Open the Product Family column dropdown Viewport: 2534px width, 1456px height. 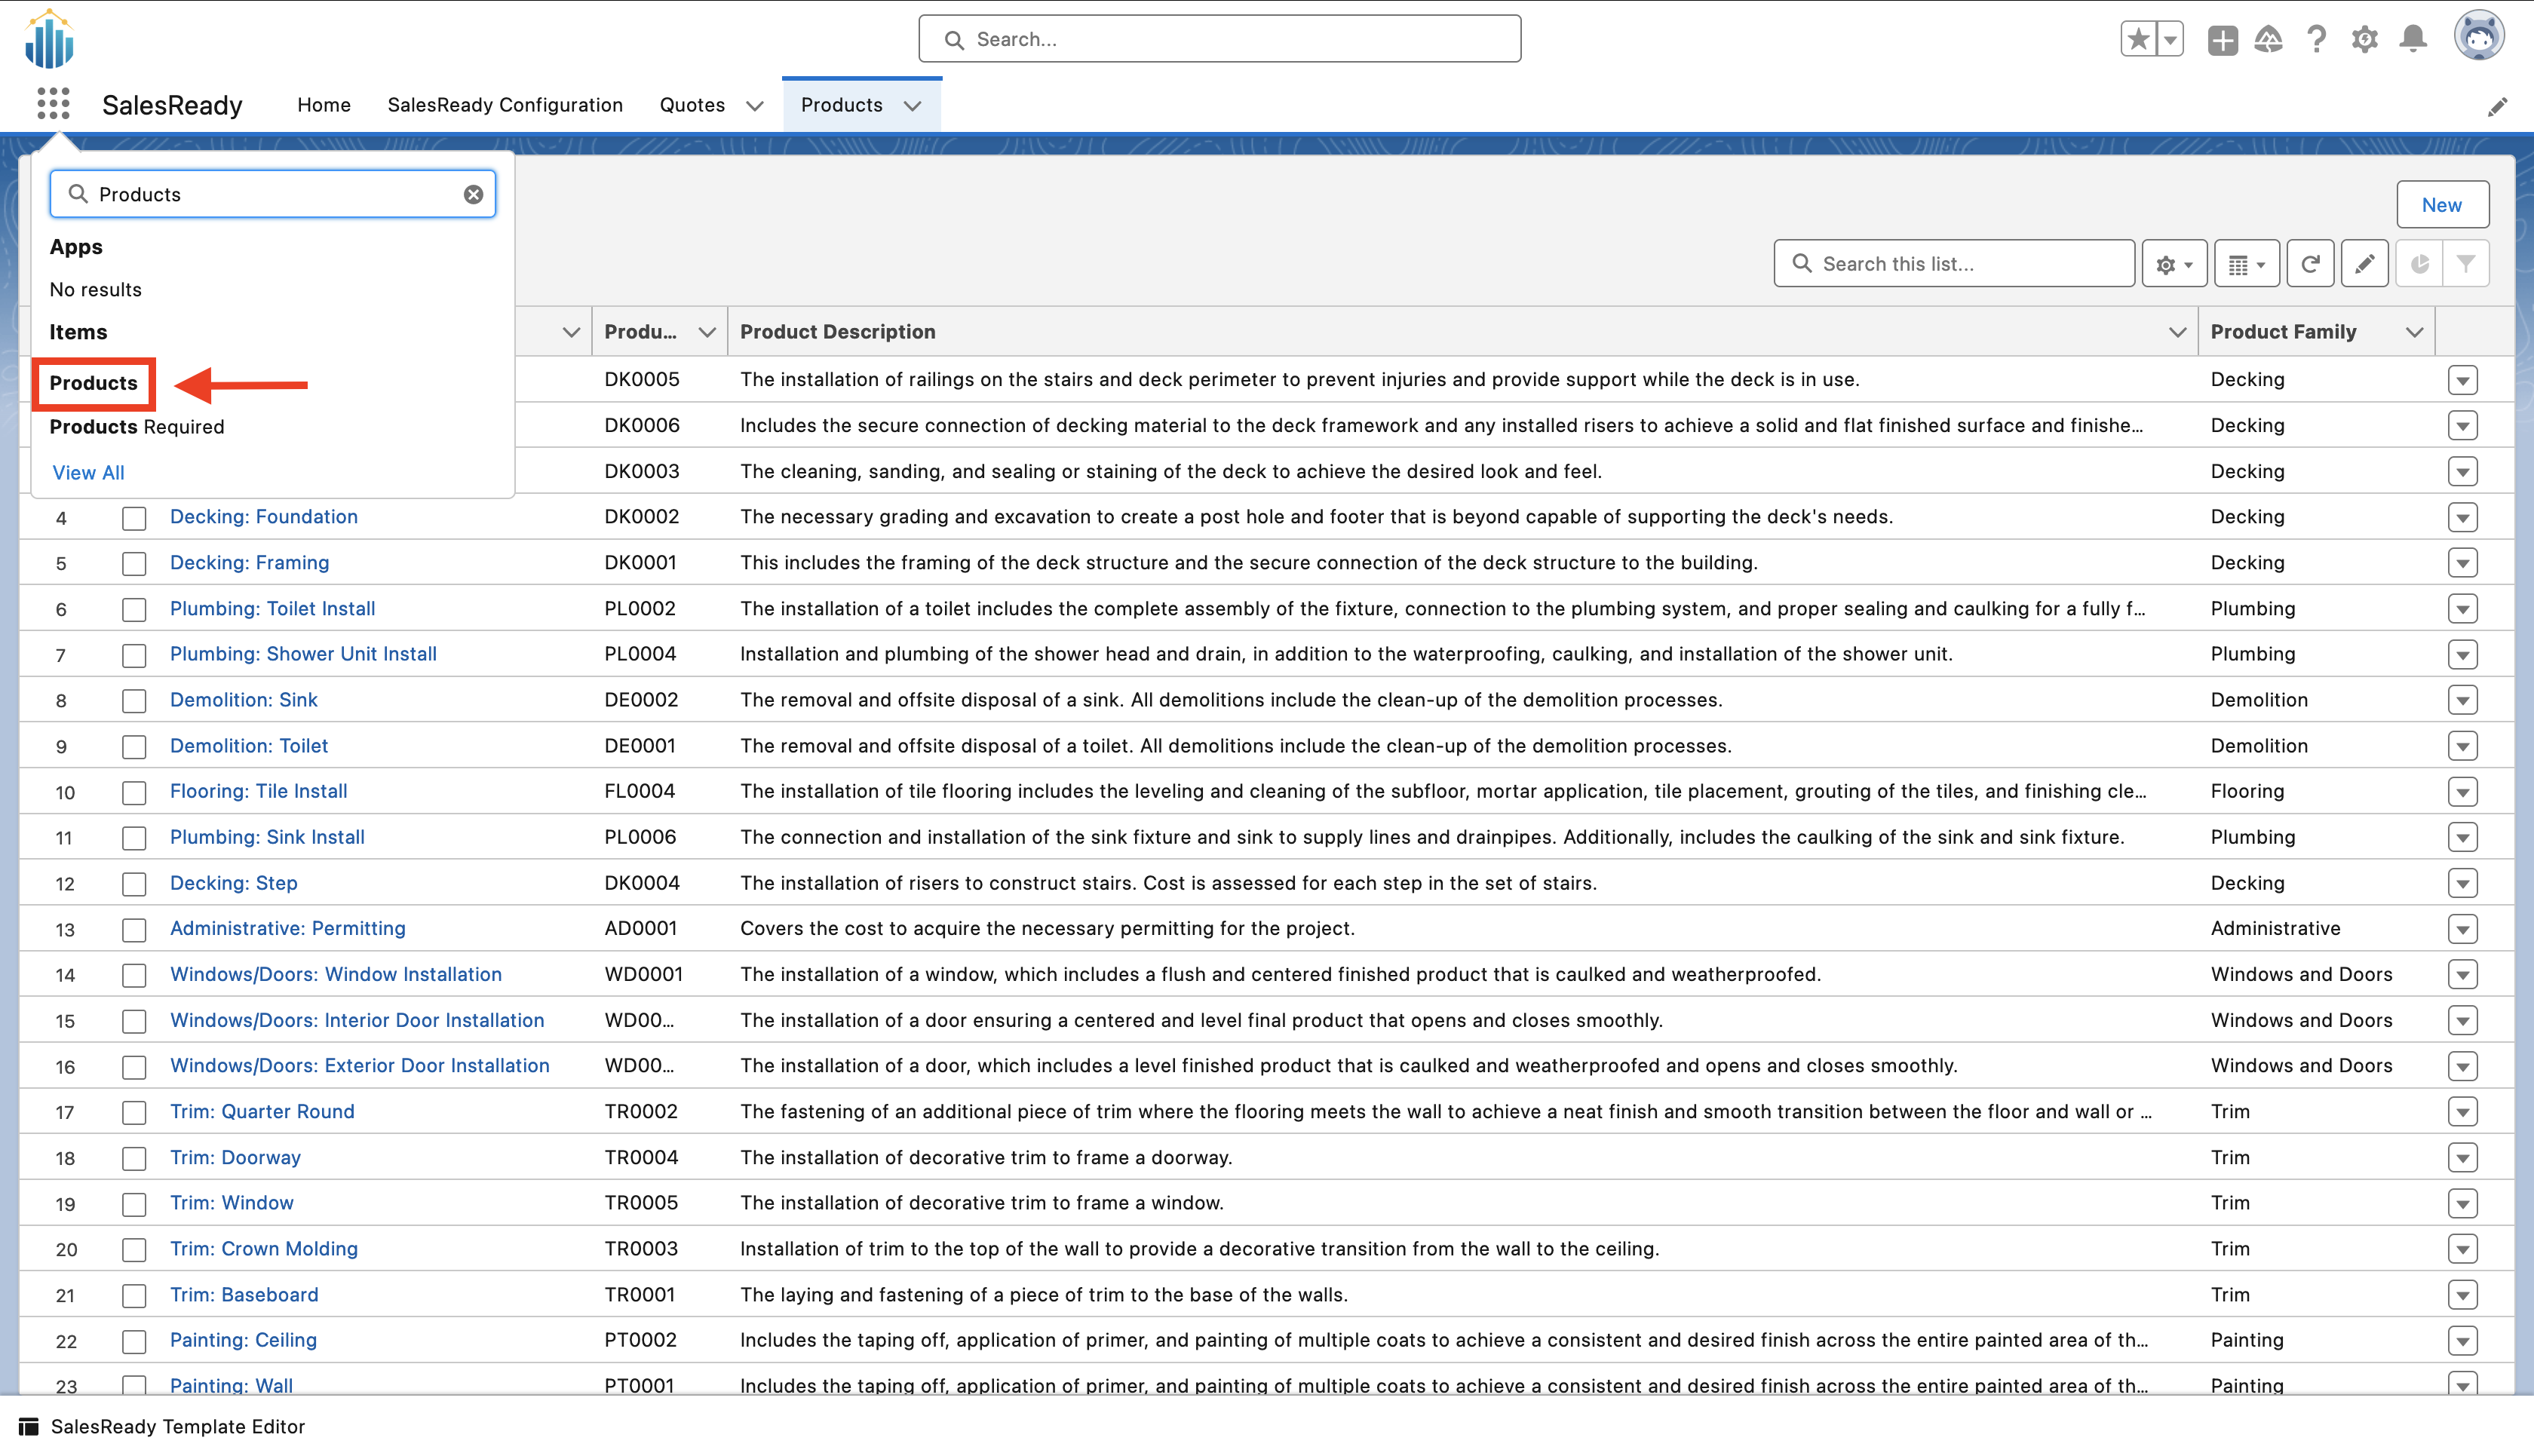coord(2415,331)
